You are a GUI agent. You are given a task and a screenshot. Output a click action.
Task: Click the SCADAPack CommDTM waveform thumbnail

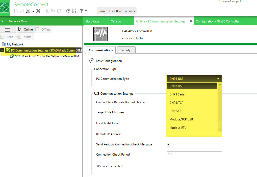coord(100,34)
